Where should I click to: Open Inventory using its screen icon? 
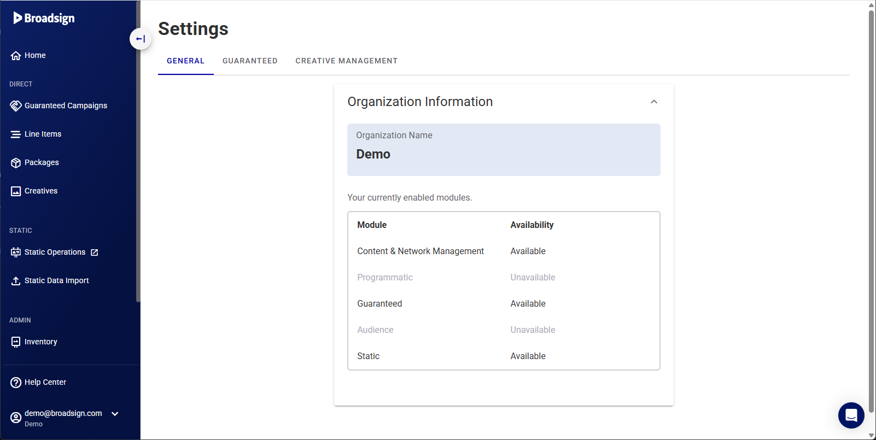tap(16, 342)
